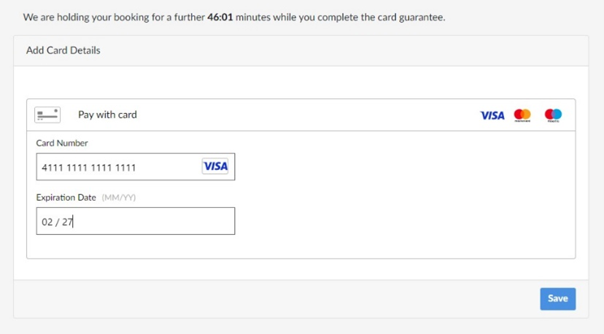The height and width of the screenshot is (334, 604).
Task: Click the Visa logo in the payment header
Action: [x=492, y=115]
